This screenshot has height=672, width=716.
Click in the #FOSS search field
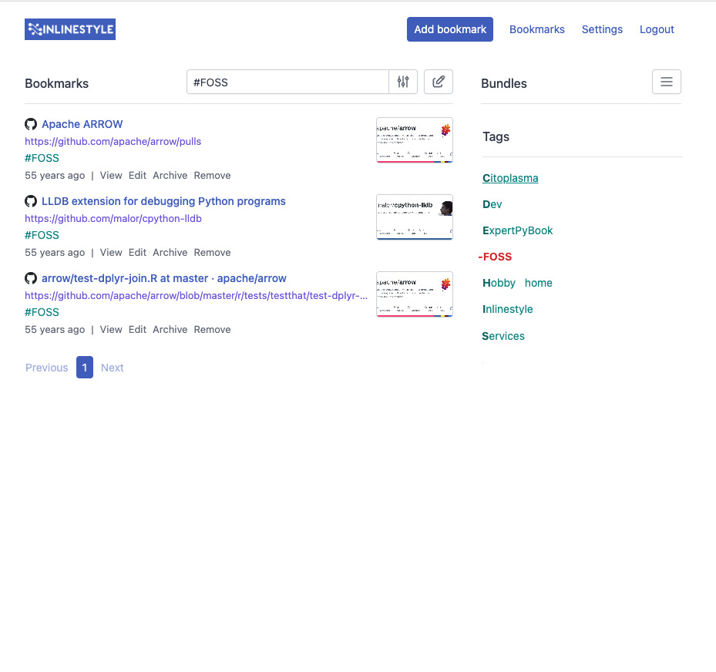pyautogui.click(x=287, y=82)
